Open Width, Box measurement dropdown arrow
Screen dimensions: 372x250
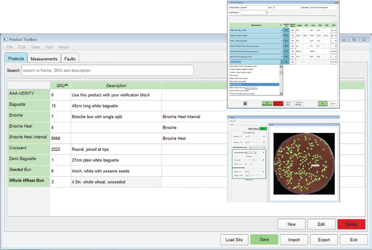(x=282, y=30)
